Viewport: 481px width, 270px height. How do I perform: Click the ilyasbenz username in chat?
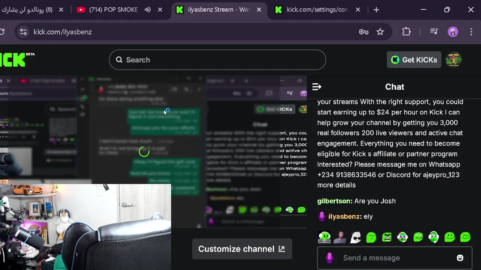pyautogui.click(x=345, y=216)
